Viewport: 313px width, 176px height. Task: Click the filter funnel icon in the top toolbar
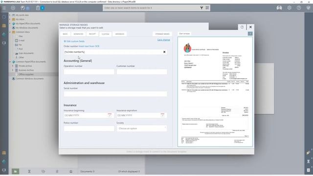[x=22, y=8]
